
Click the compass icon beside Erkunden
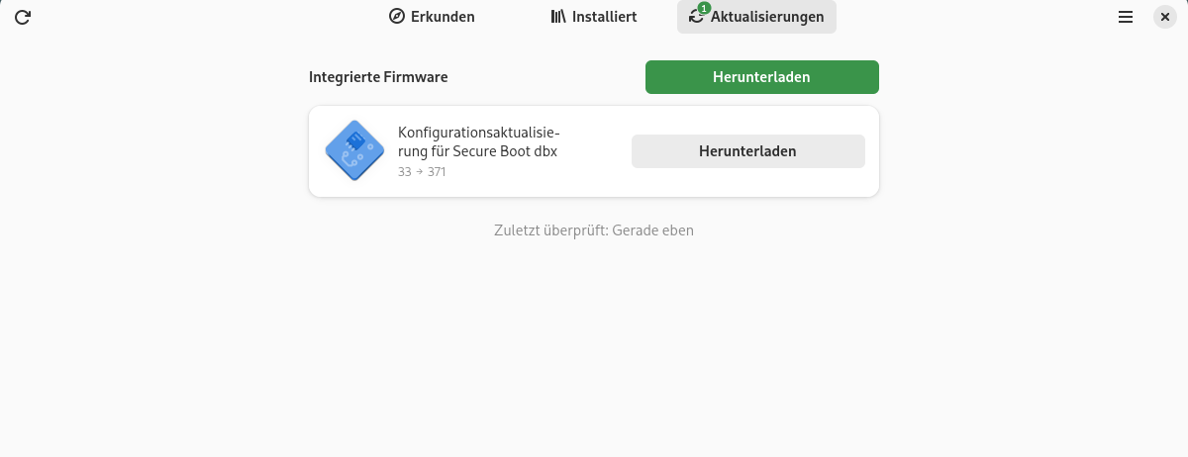(x=397, y=17)
